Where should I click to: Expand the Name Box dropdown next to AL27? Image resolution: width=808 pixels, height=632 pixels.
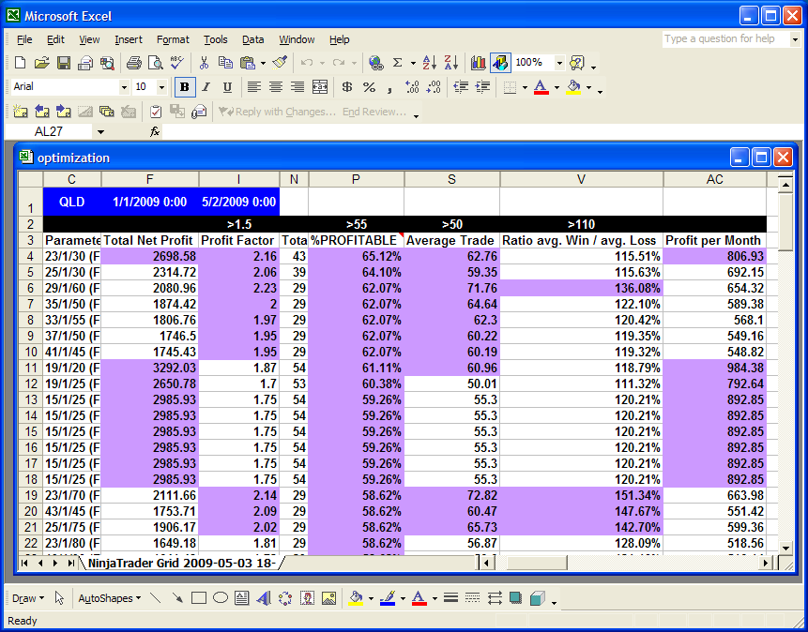[101, 132]
